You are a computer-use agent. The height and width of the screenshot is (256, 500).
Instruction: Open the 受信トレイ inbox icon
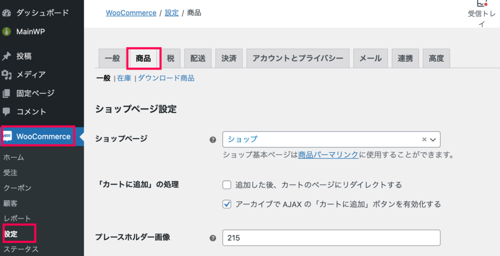(x=481, y=3)
